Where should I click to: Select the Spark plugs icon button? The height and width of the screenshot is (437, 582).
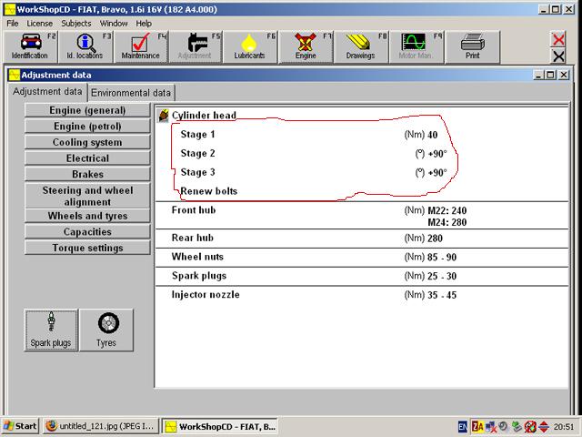(x=51, y=329)
